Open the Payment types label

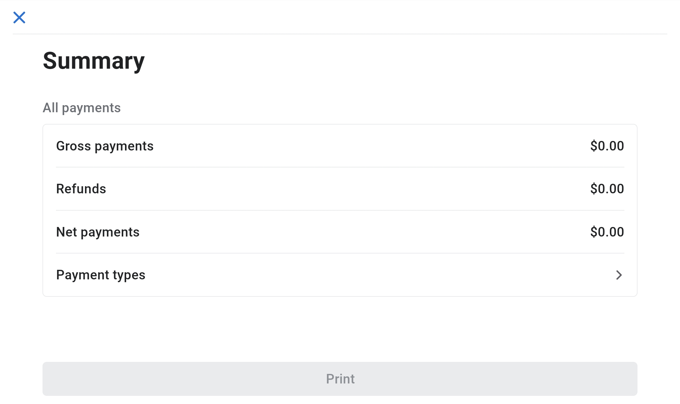[101, 275]
